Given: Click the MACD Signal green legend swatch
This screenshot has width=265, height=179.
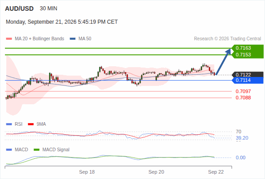Looking at the screenshot, I should click(36, 150).
